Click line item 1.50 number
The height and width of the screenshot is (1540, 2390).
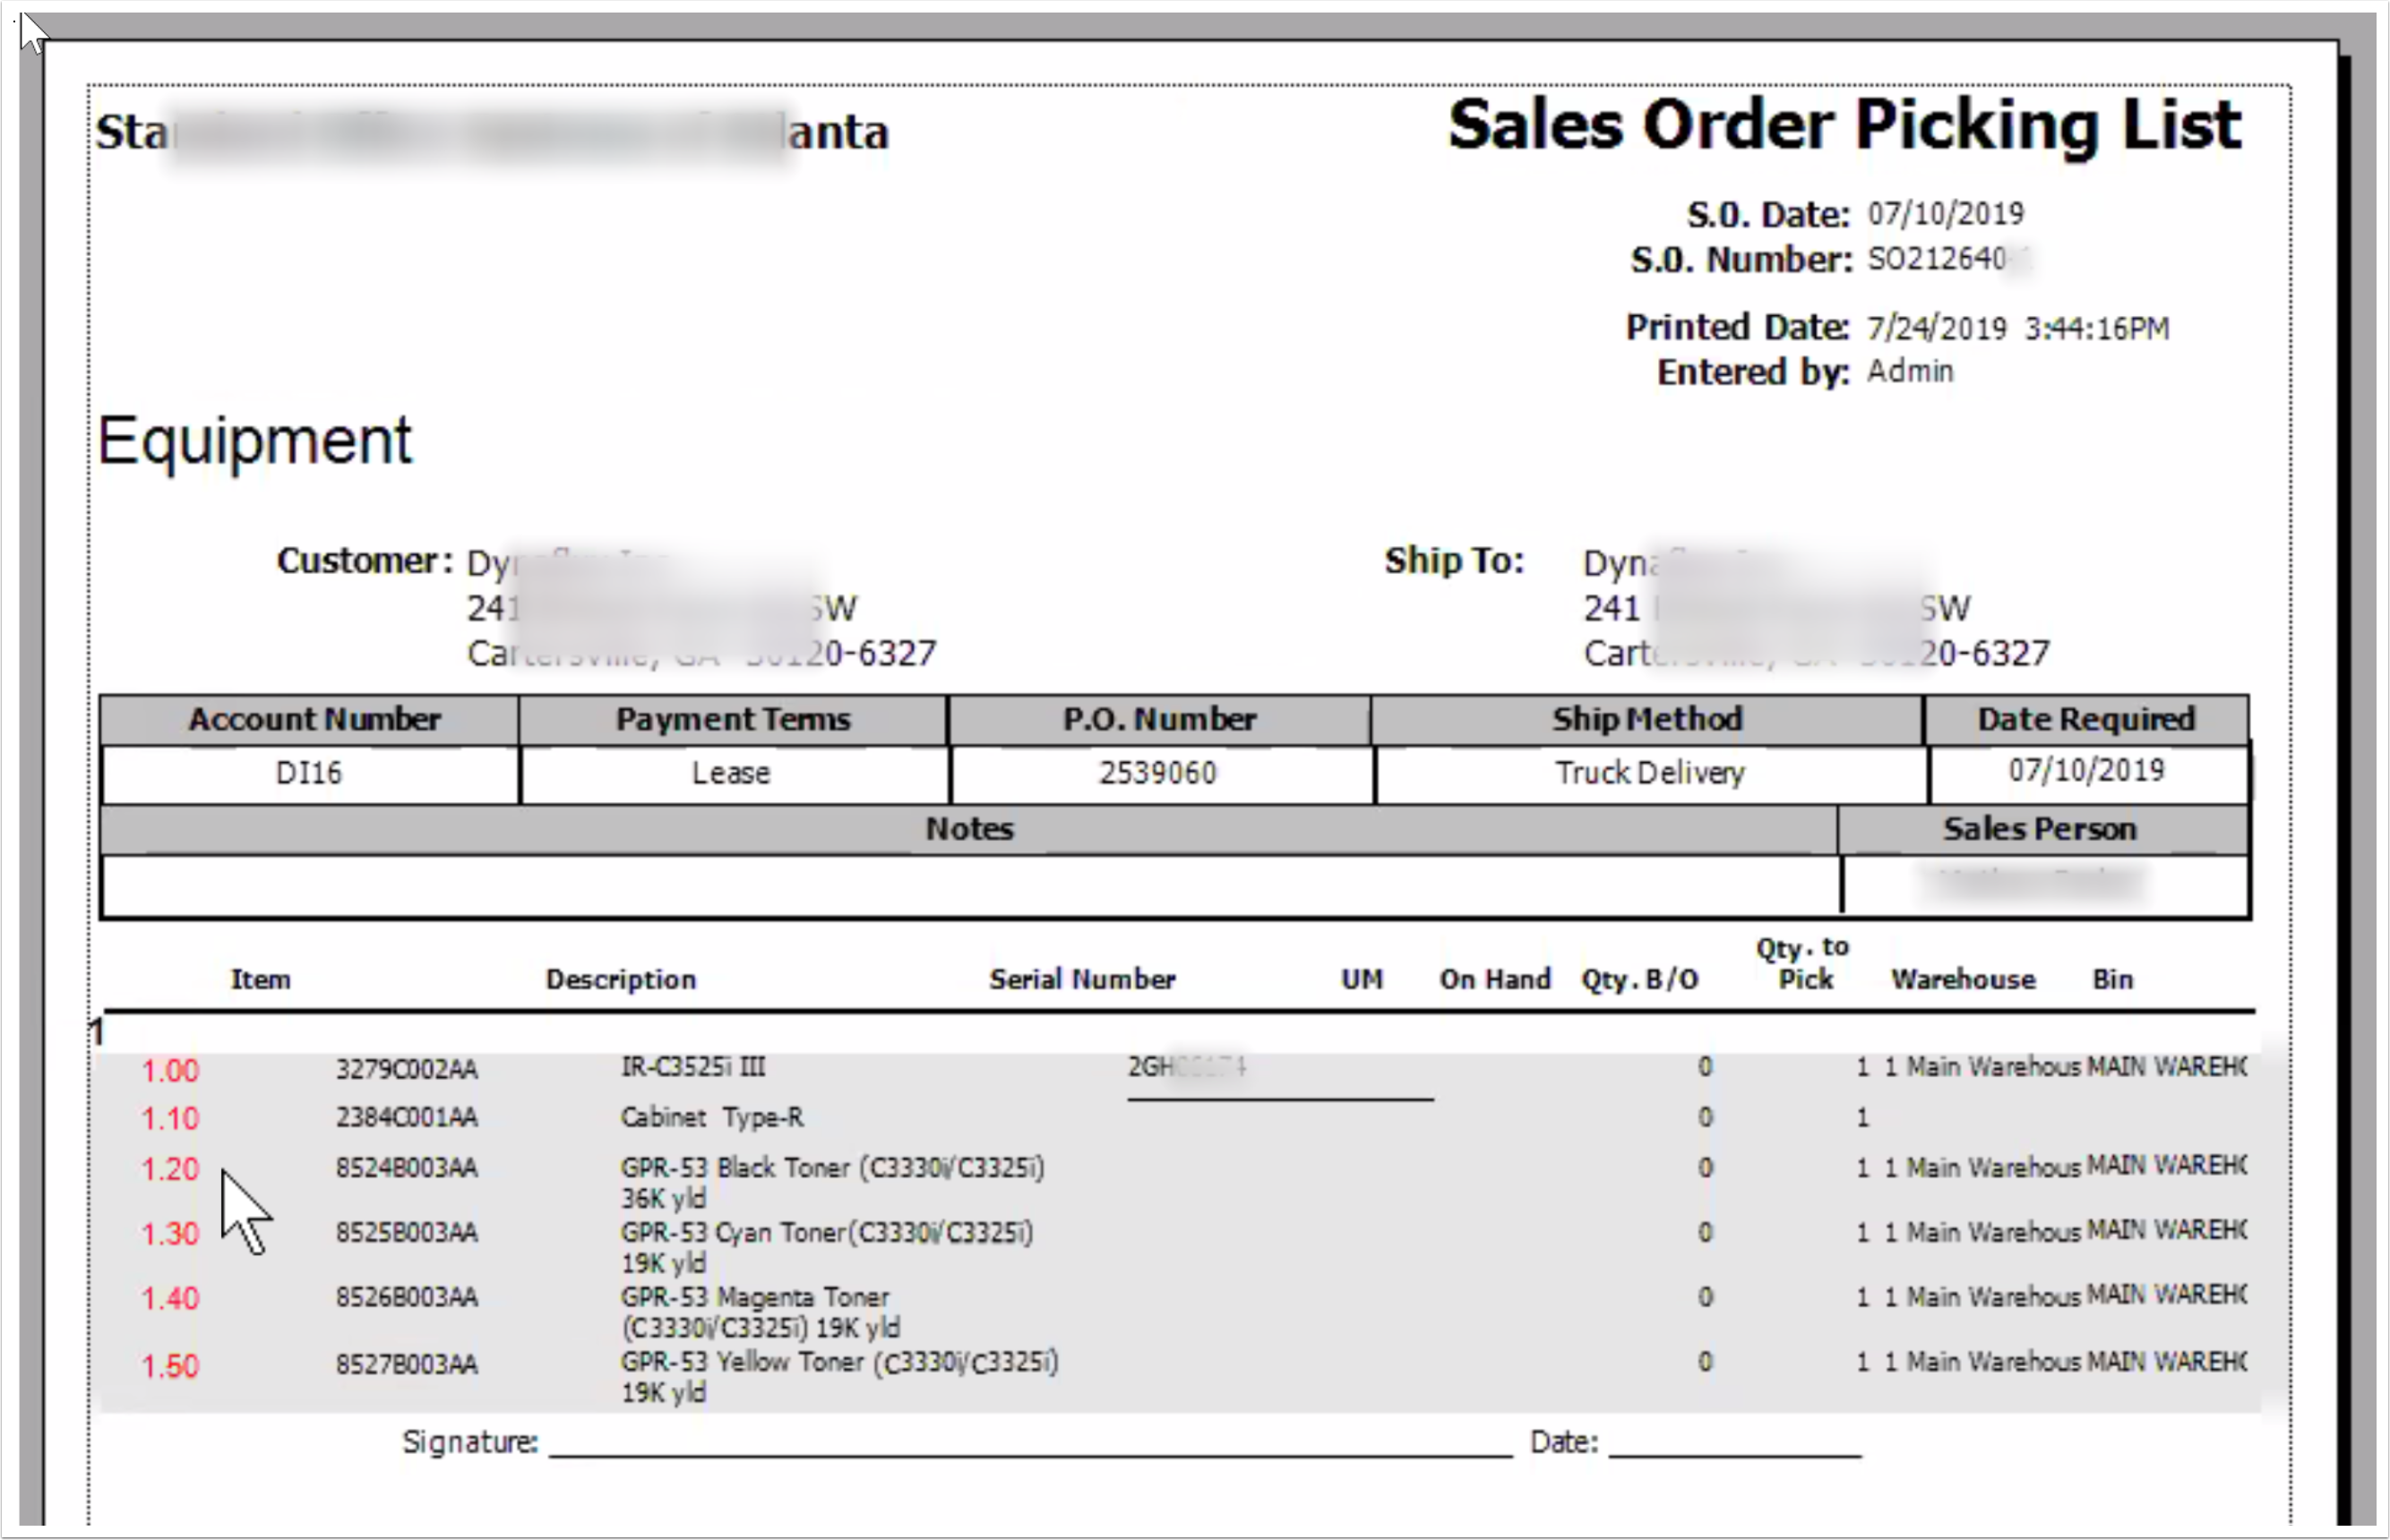(x=170, y=1366)
